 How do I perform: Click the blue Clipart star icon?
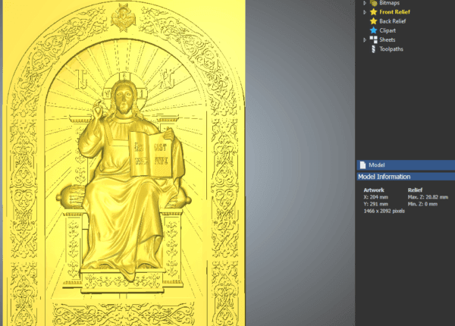click(x=374, y=30)
